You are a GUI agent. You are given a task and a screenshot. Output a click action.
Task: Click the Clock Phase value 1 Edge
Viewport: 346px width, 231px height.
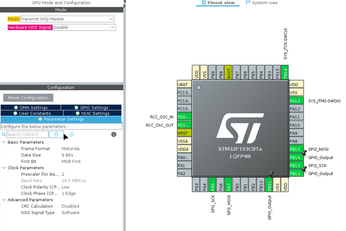(x=69, y=194)
